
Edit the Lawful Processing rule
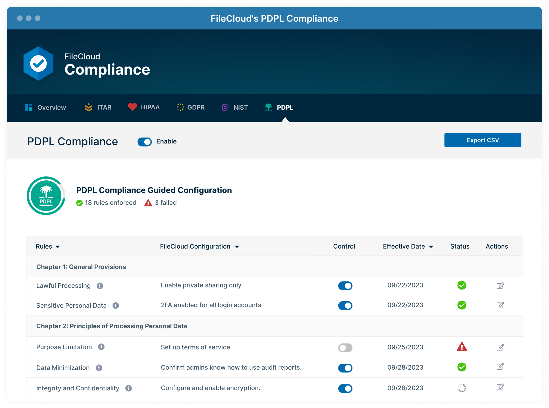pos(500,286)
